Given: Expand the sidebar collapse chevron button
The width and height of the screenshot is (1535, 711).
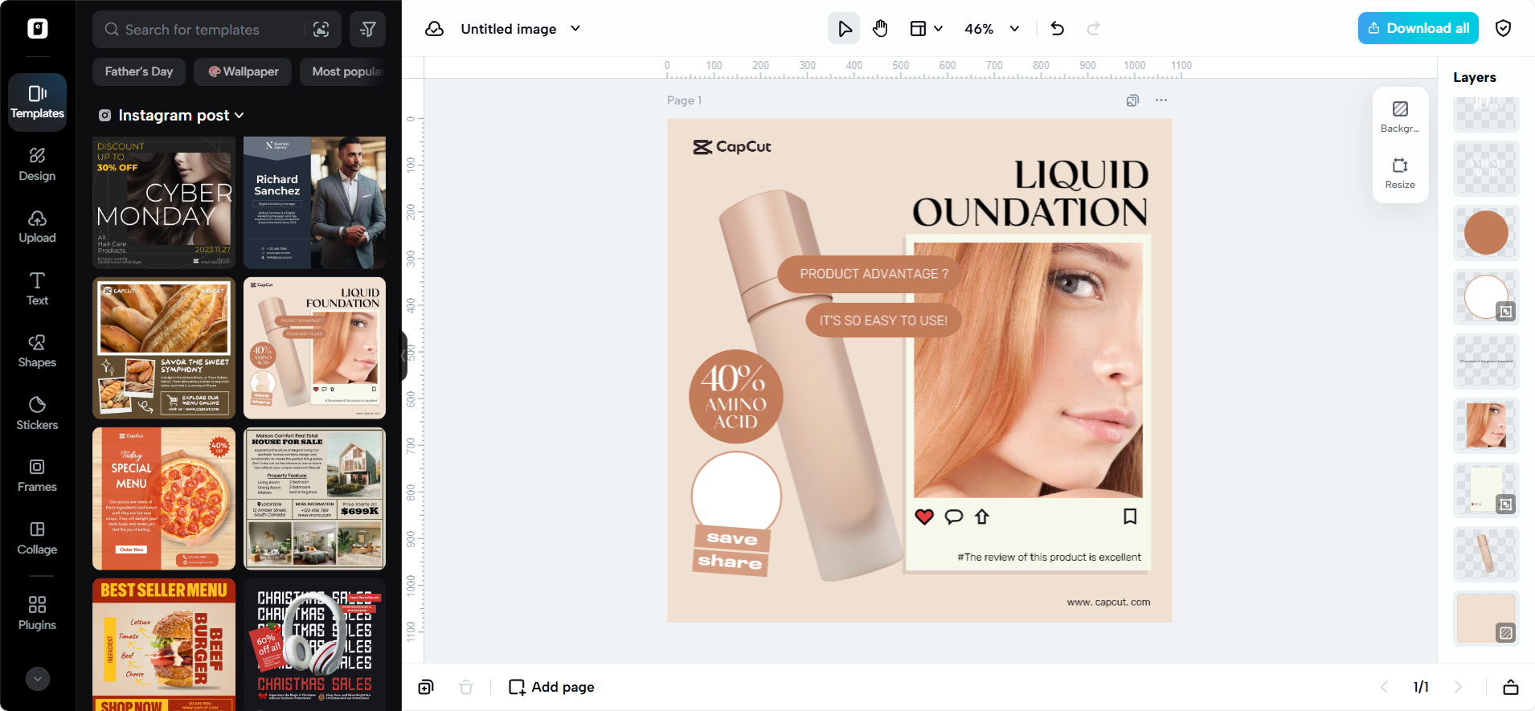Looking at the screenshot, I should coord(37,679).
